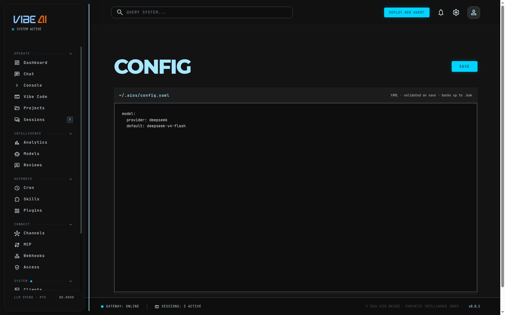
Task: Click the search magnifier icon
Action: tap(120, 12)
